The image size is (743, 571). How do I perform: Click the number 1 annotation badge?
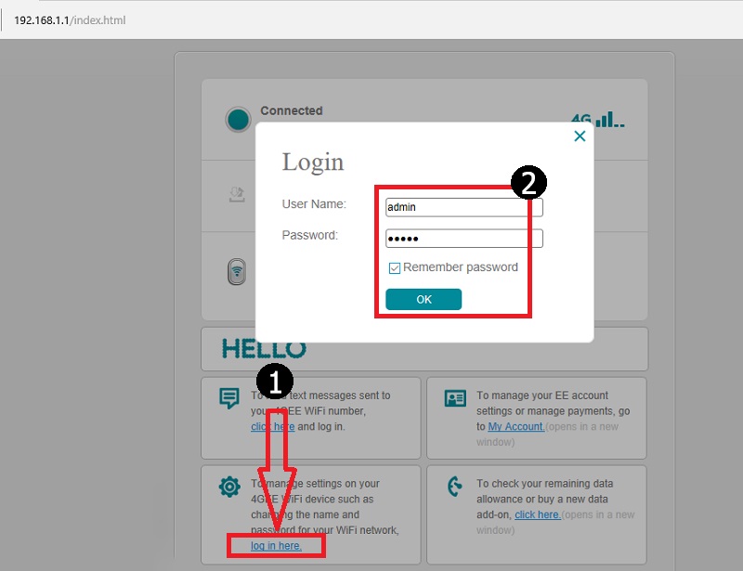[x=276, y=380]
